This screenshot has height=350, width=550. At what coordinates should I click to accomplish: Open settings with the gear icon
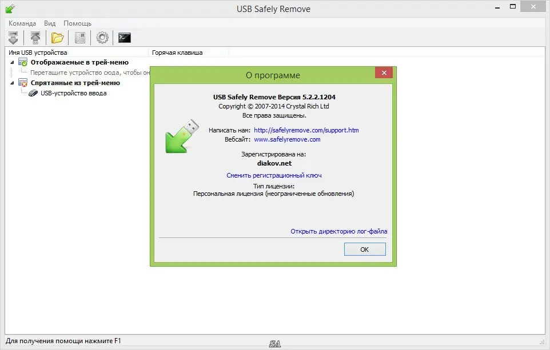[x=102, y=38]
